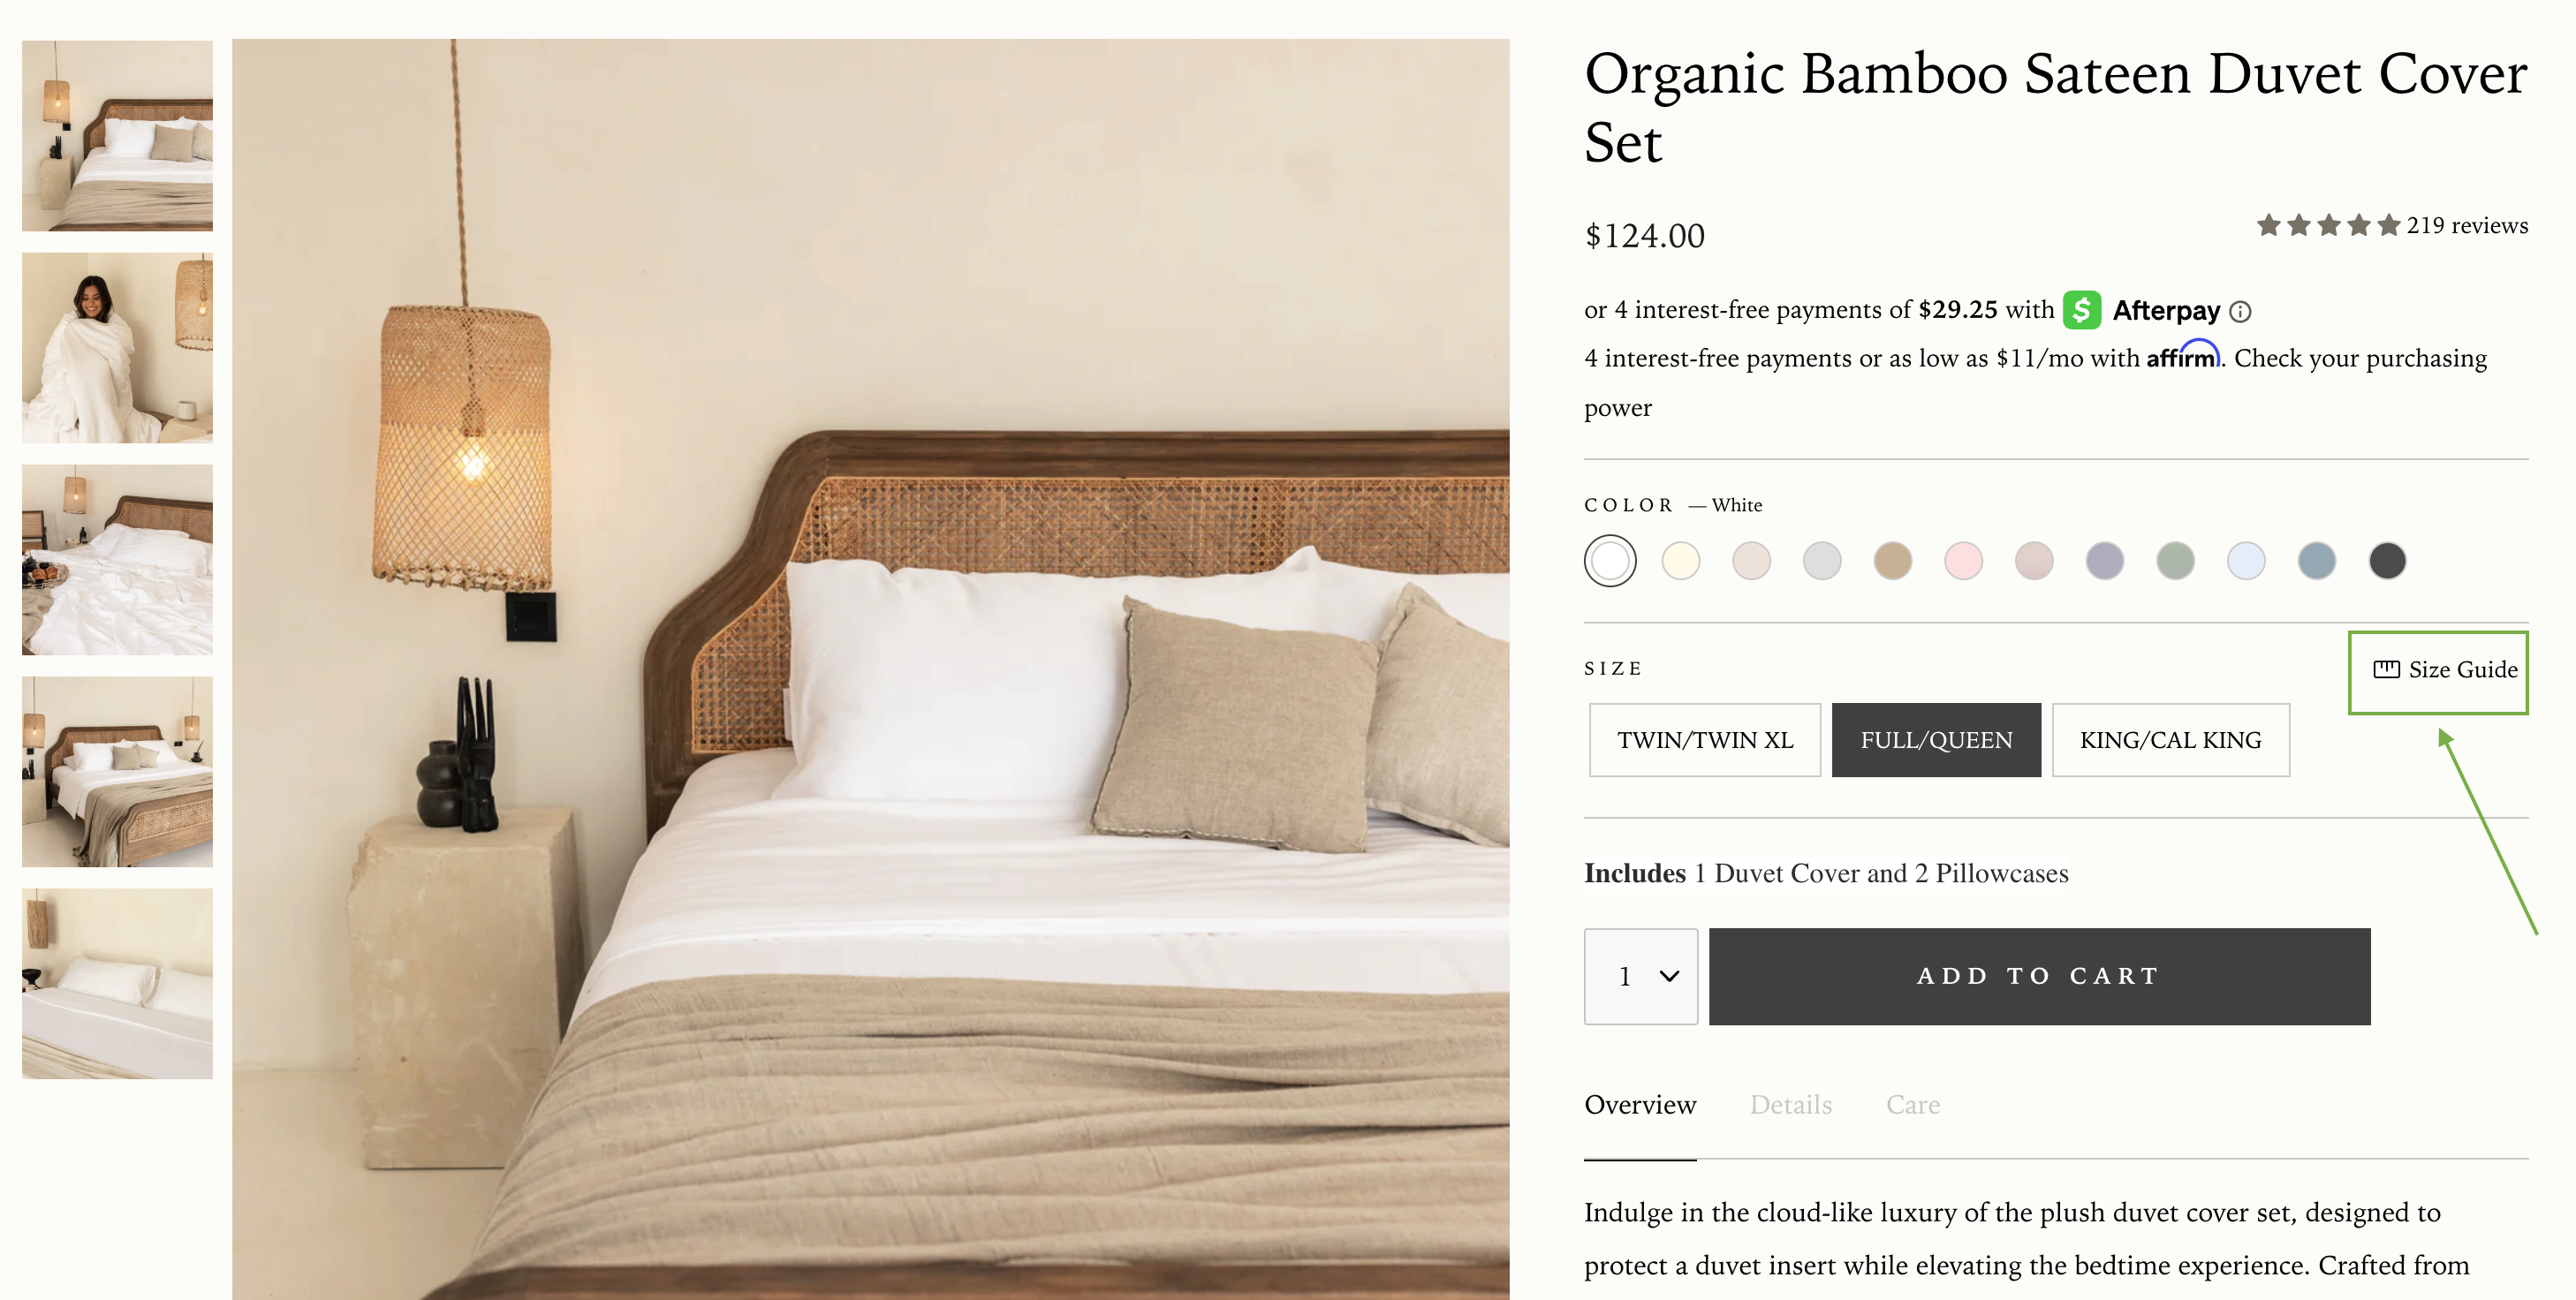Pick the charcoal dark color swatch

(2386, 561)
